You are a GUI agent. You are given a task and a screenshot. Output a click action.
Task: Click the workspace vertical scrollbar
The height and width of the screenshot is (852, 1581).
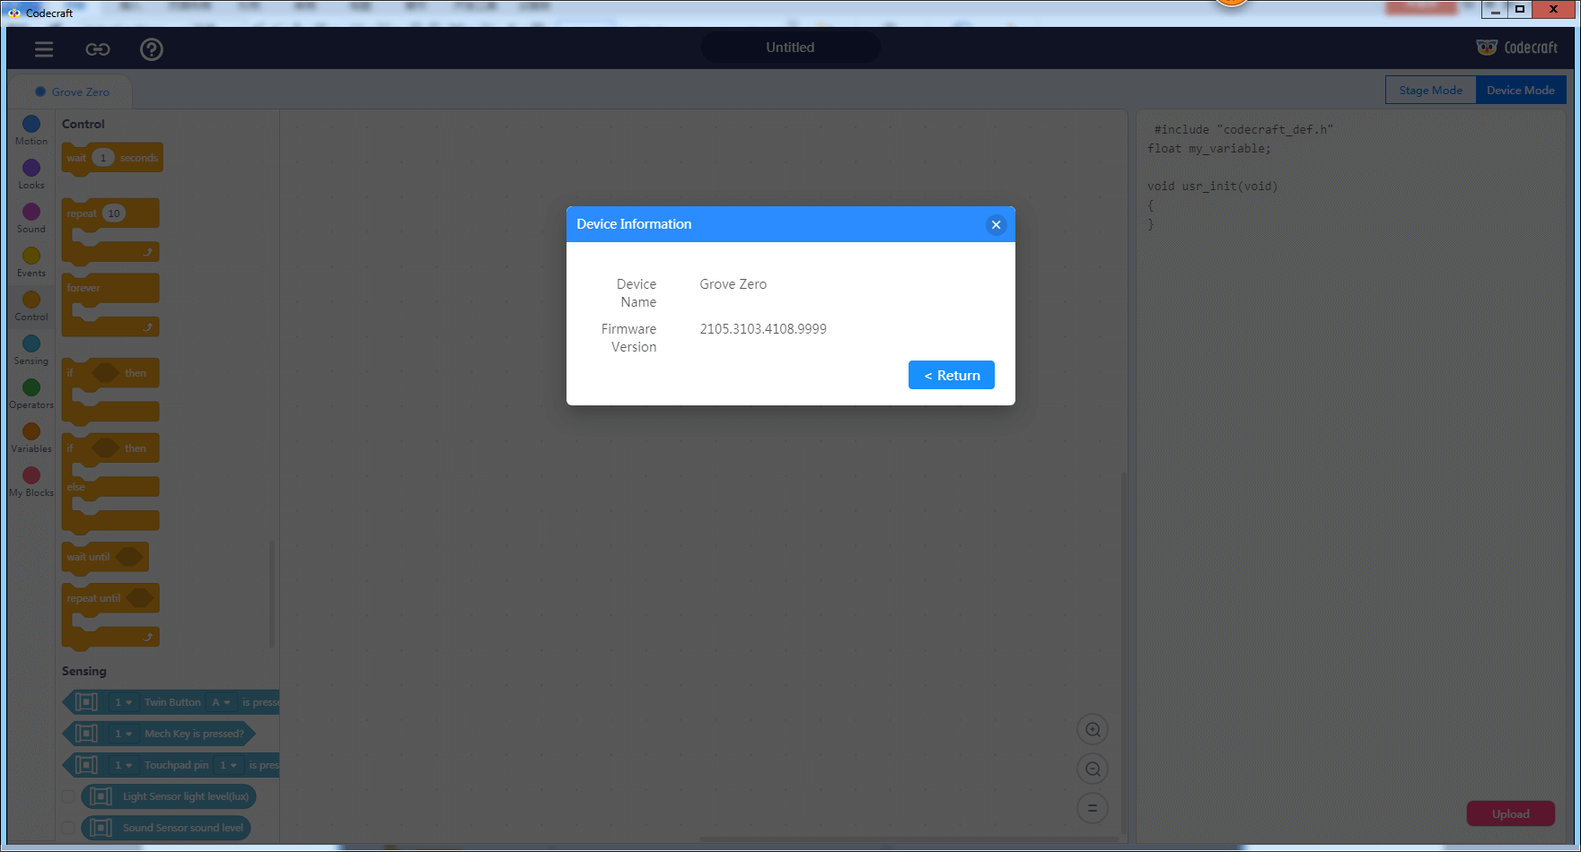pos(1122,655)
